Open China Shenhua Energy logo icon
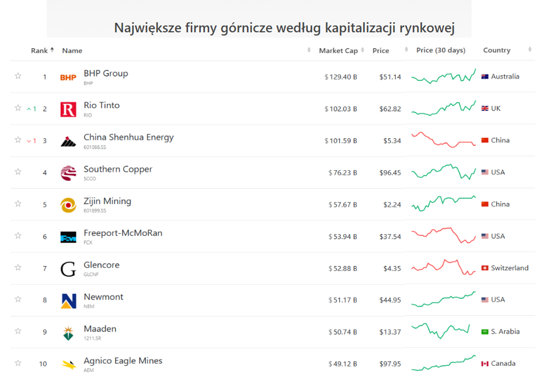Image resolution: width=538 pixels, height=380 pixels. 68,142
